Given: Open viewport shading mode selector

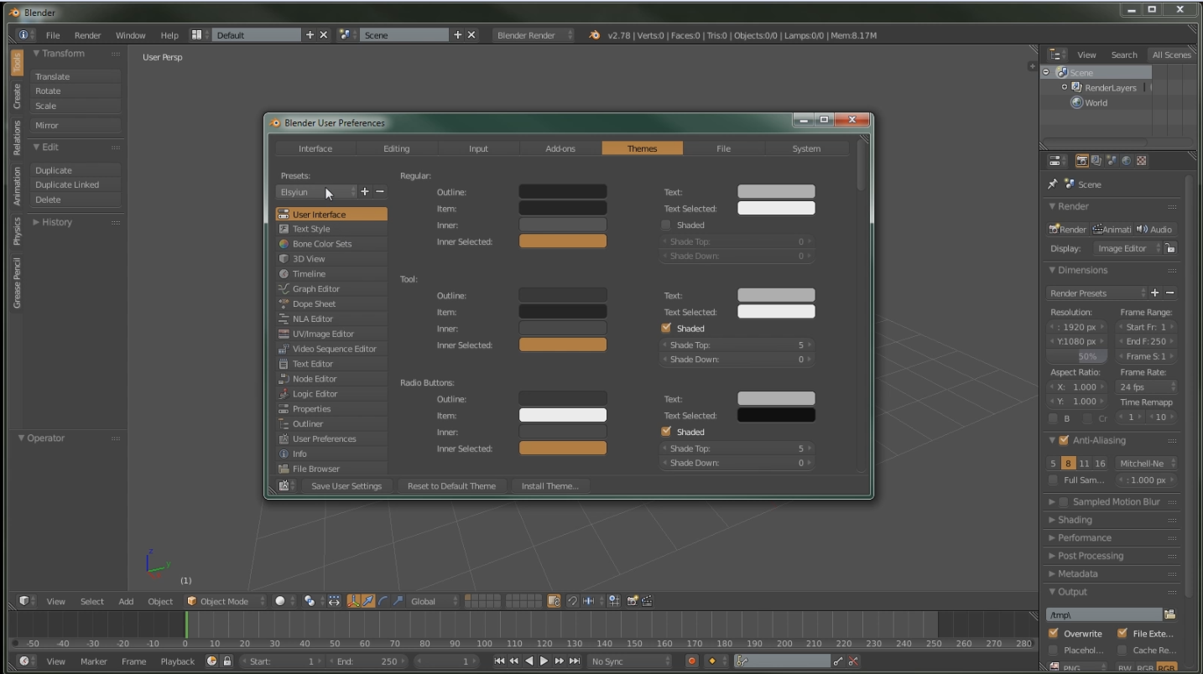Looking at the screenshot, I should coord(284,601).
